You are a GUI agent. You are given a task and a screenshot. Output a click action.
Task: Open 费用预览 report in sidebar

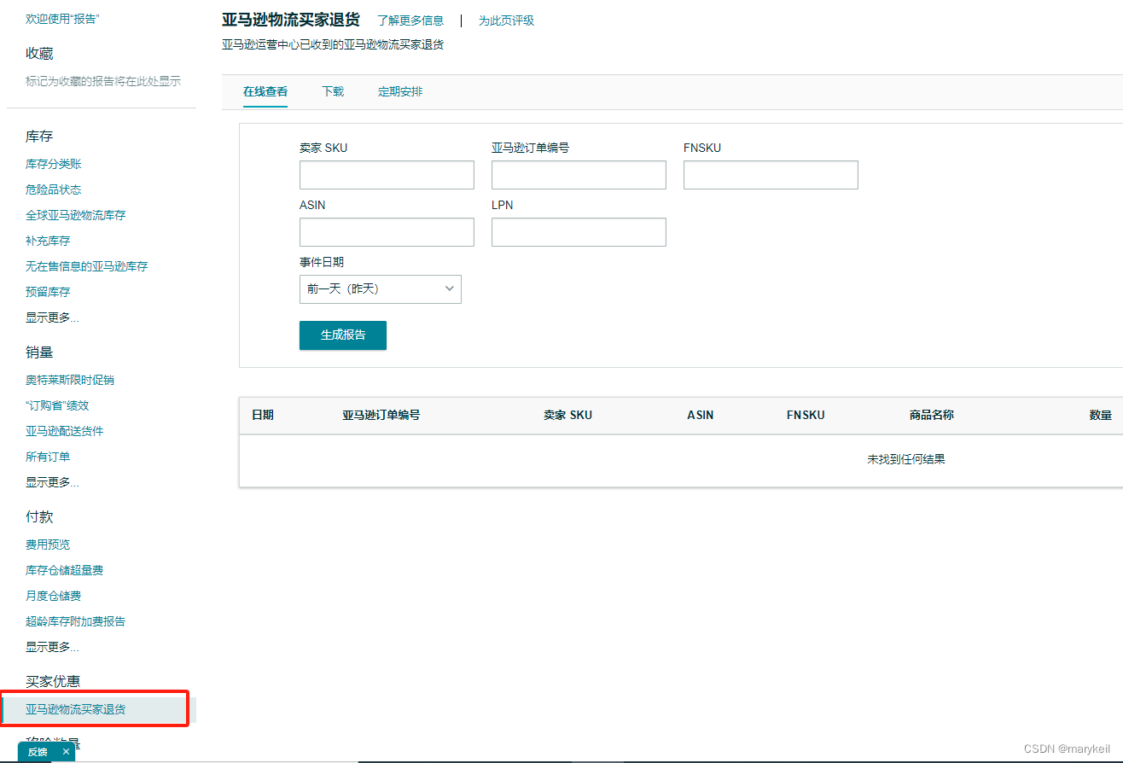(48, 545)
